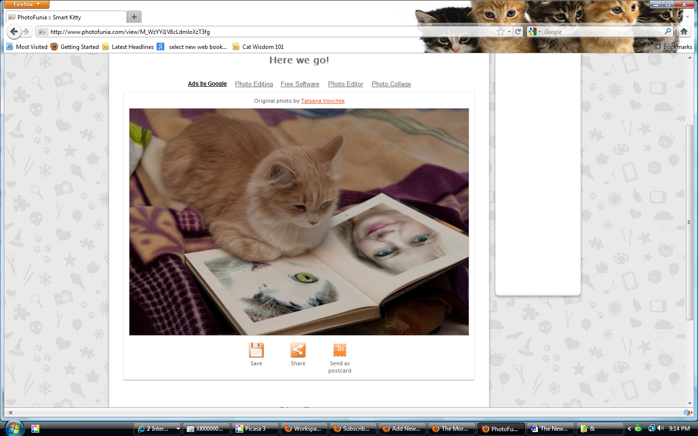Switch to the Add New... Firefox taskbar button
Viewport: 698px width, 436px height.
click(402, 429)
